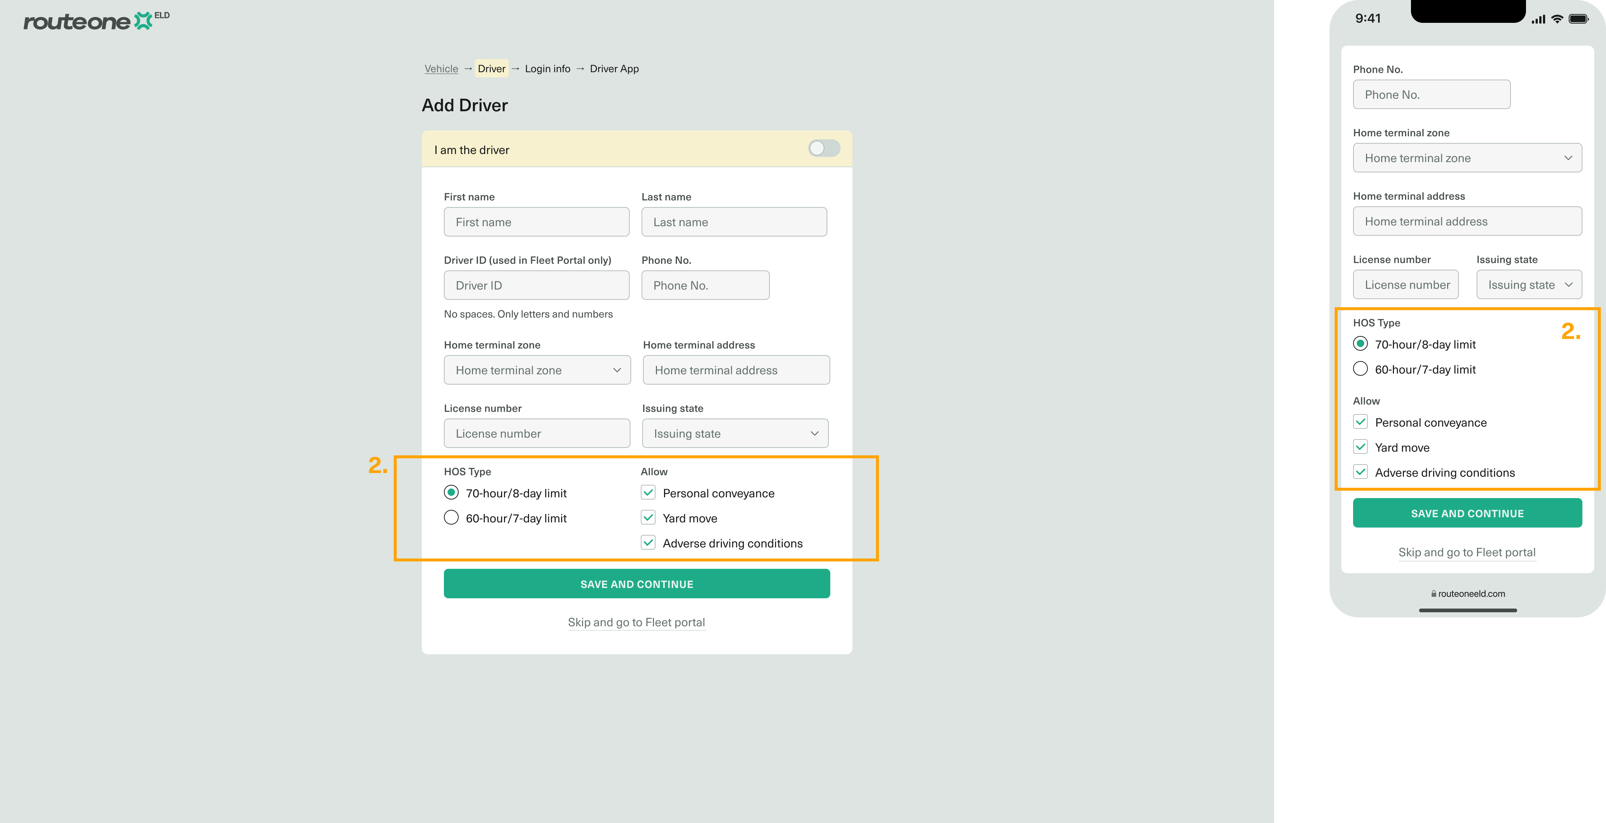This screenshot has height=823, width=1606.
Task: Select 60-hour/7-day limit in web form
Action: [x=451, y=518]
